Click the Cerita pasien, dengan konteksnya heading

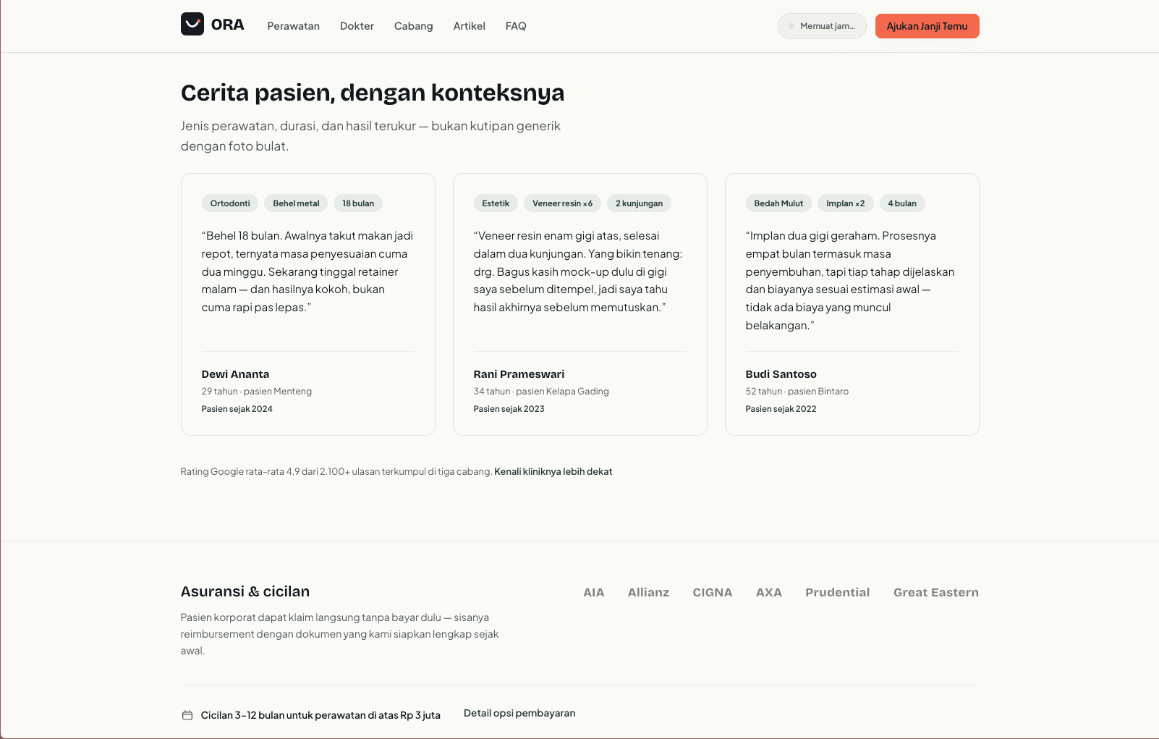(373, 93)
